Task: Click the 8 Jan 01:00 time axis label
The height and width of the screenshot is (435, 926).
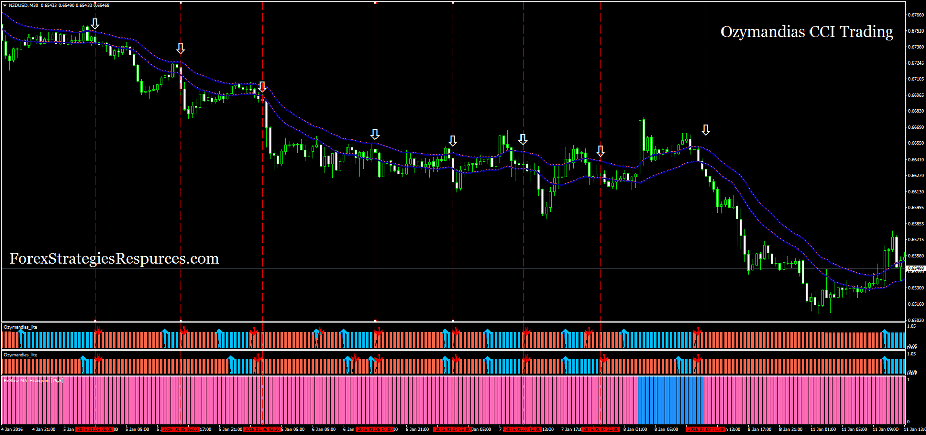Action: point(635,429)
